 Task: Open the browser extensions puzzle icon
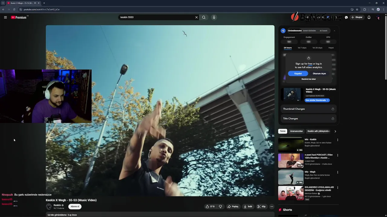pyautogui.click(x=365, y=9)
